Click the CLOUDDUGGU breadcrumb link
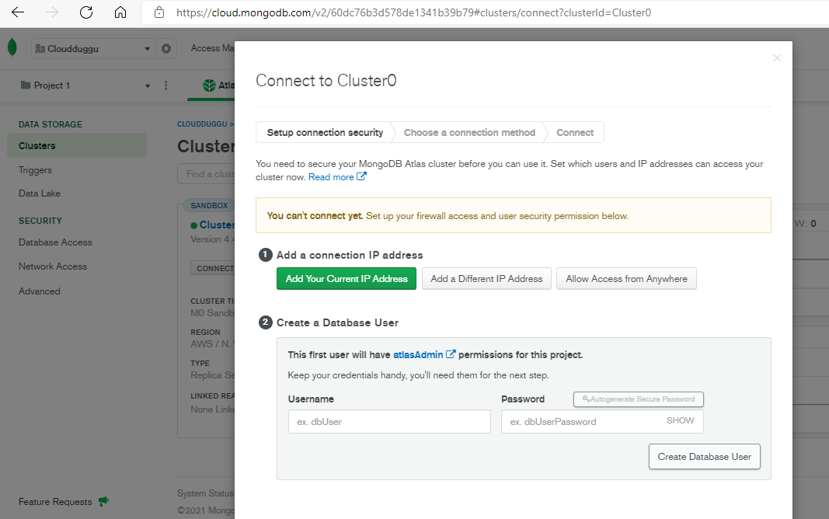This screenshot has width=829, height=519. click(x=202, y=124)
